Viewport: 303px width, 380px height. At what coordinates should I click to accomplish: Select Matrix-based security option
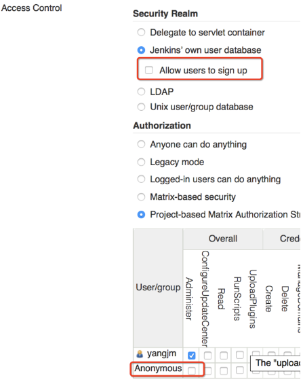click(x=141, y=196)
